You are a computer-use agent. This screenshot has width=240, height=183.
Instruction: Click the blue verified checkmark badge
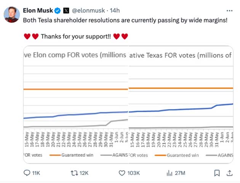pos(58,10)
